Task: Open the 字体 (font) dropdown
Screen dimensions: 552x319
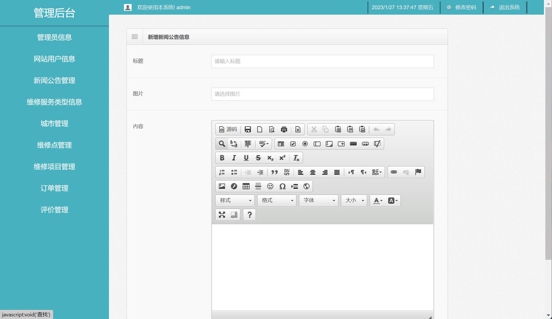Action: (x=318, y=200)
